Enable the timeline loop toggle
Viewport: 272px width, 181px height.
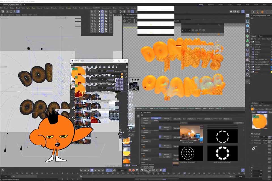tap(107, 170)
